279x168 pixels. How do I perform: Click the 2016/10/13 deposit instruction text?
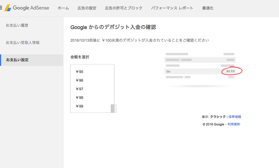coord(140,40)
